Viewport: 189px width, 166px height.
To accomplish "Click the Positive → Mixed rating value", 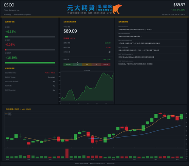I will pos(50,73).
